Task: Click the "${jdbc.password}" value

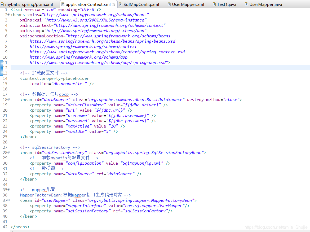Action: pos(127,121)
